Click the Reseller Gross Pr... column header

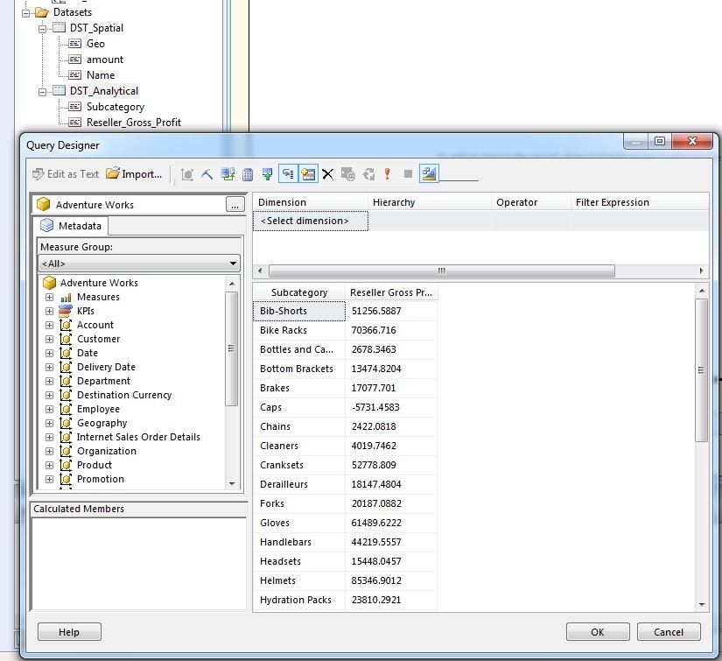[391, 292]
